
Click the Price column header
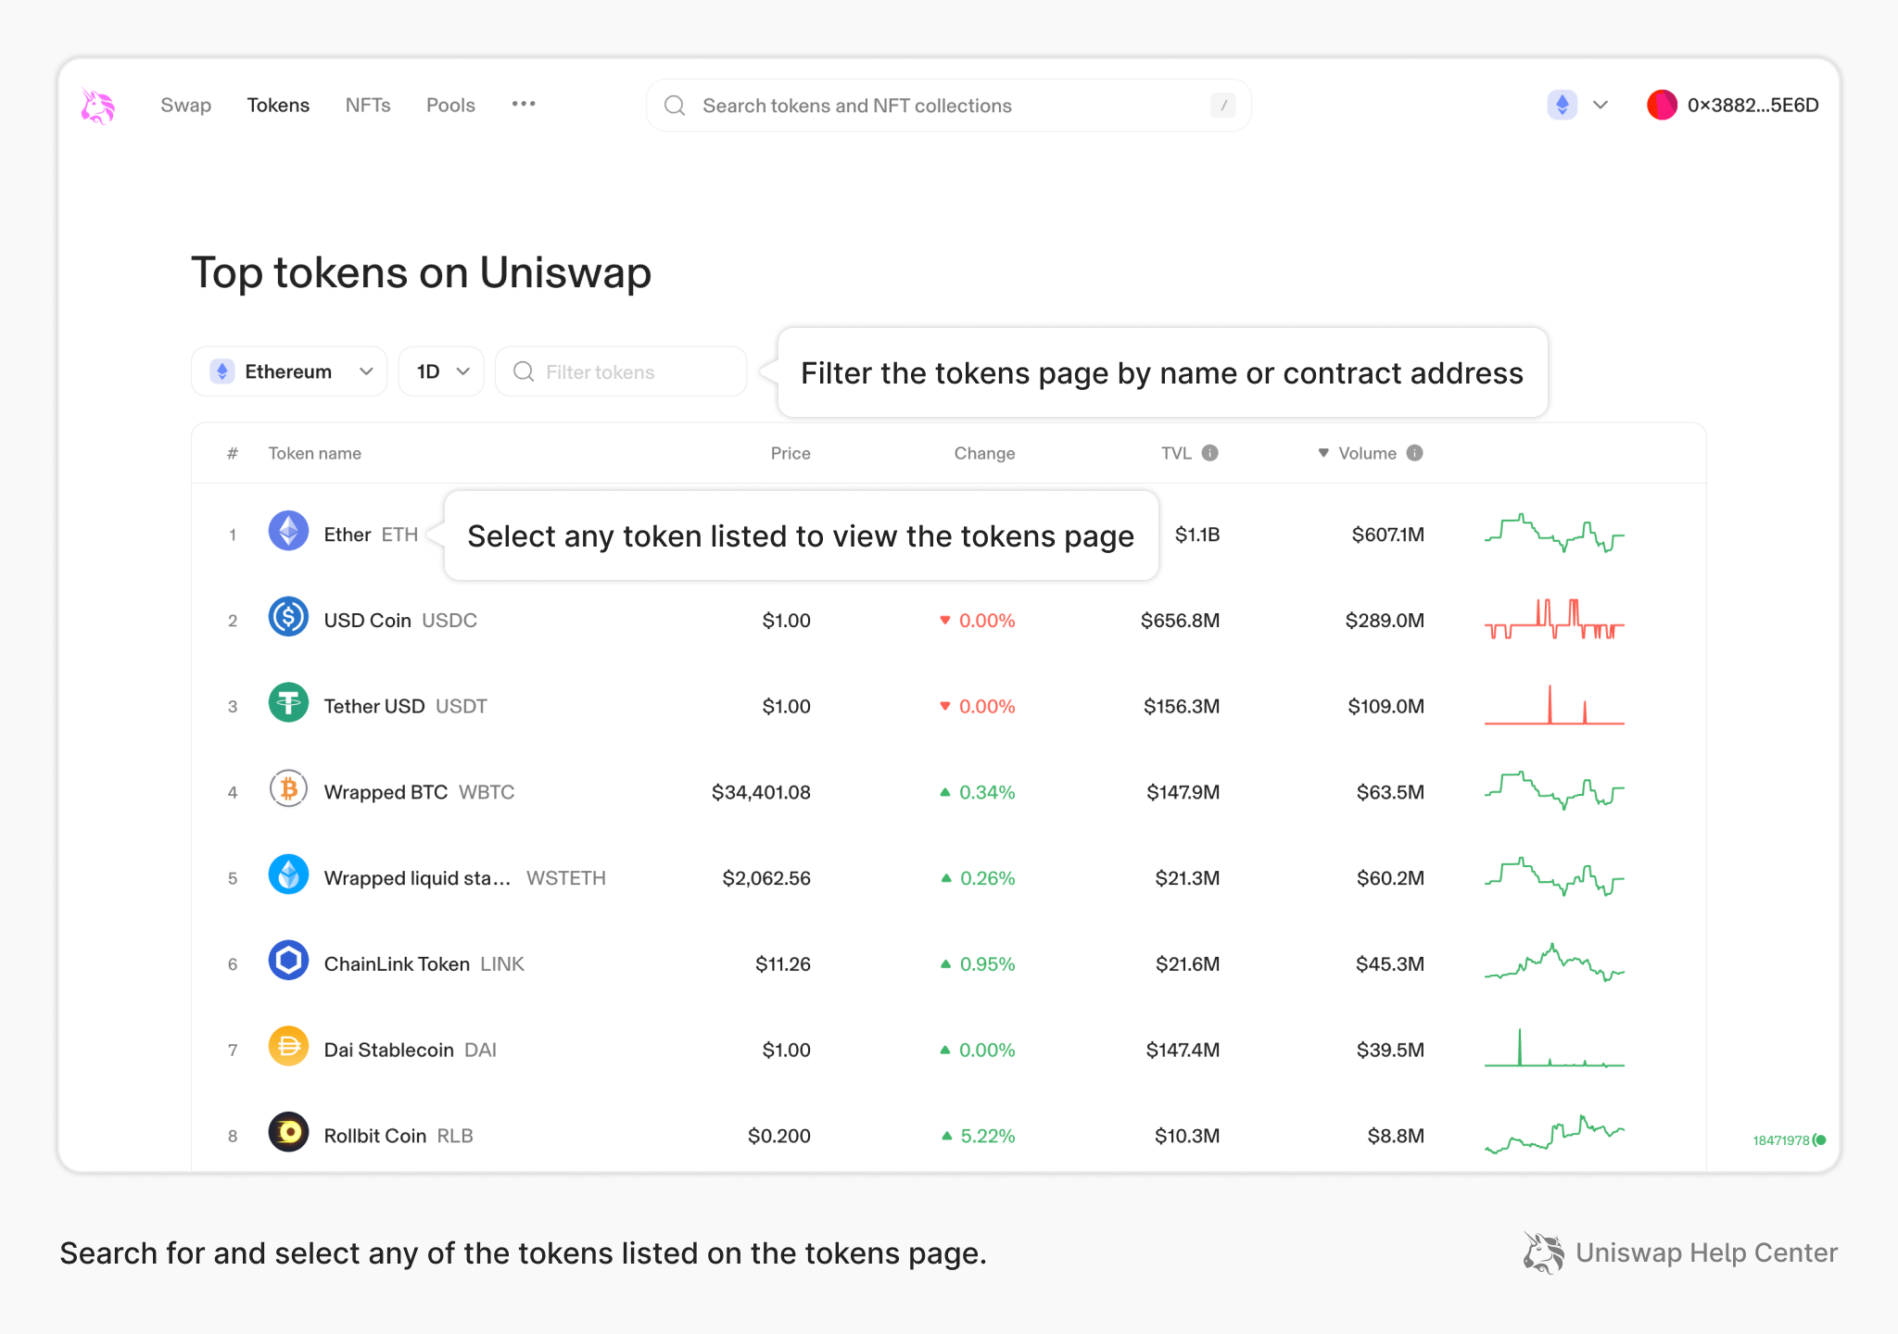coord(791,453)
